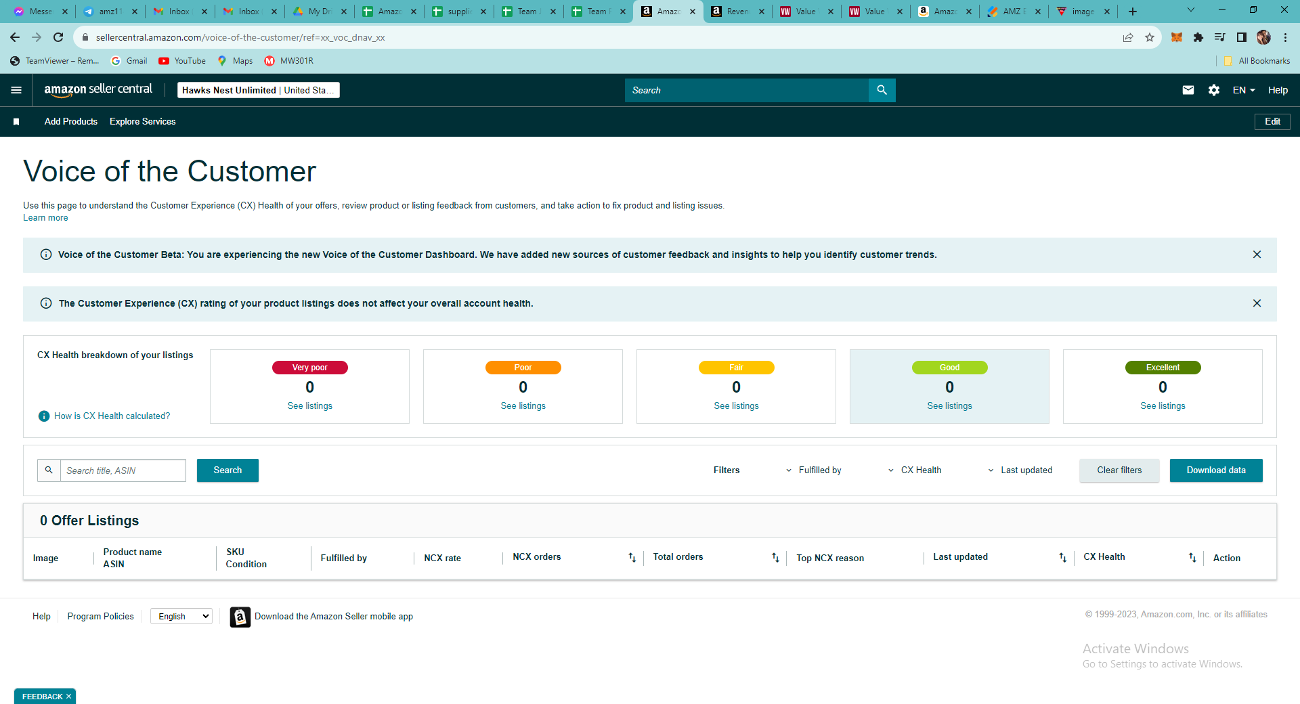
Task: Open the YouTube bookmark
Action: click(182, 61)
